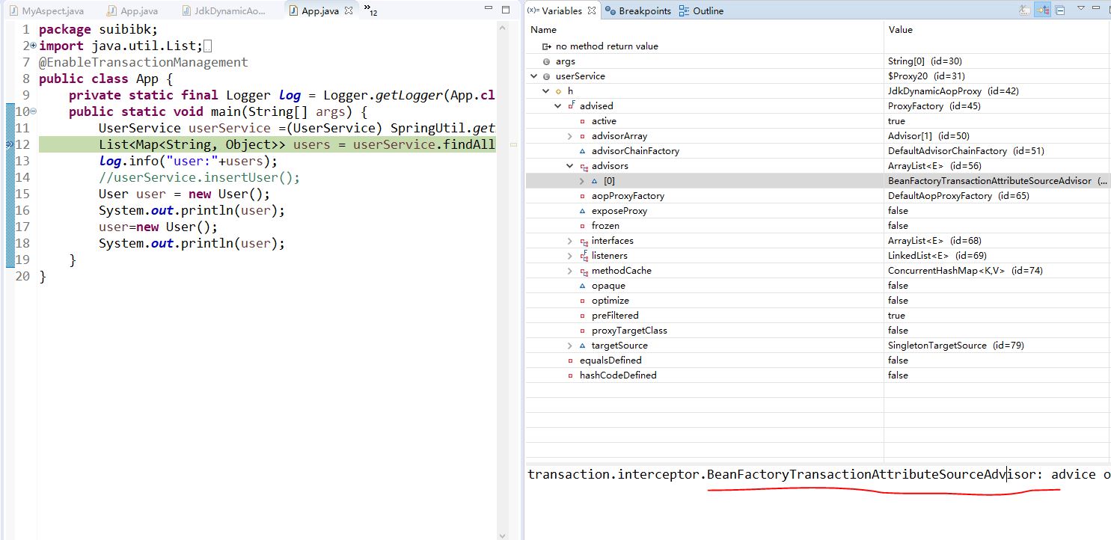Minimize the editor pane

pos(488,10)
